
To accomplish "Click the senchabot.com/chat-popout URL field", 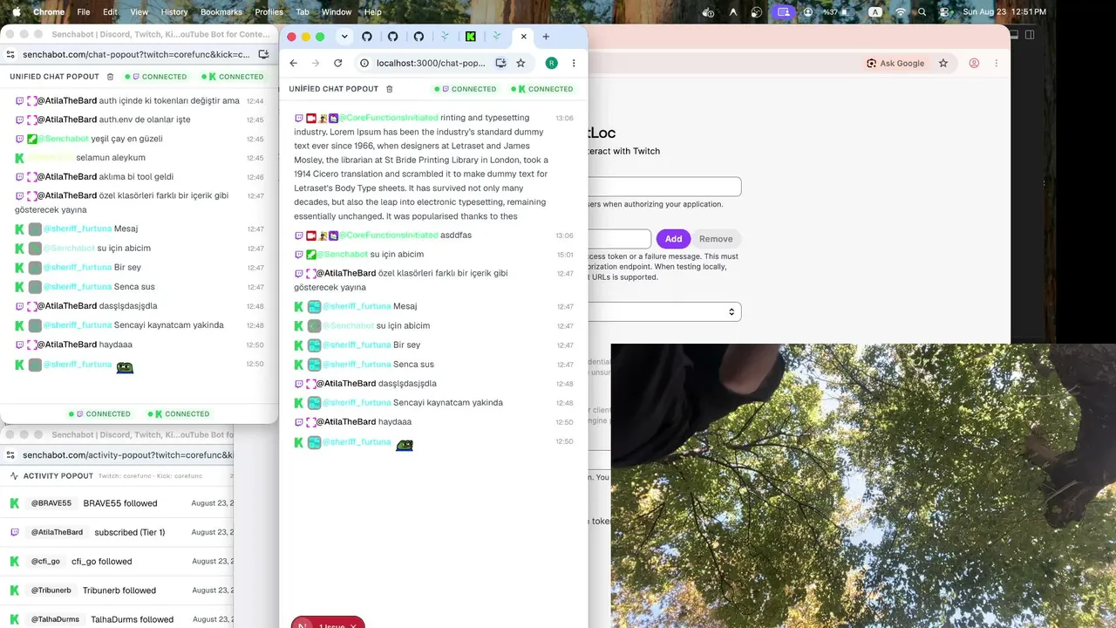I will (x=136, y=54).
